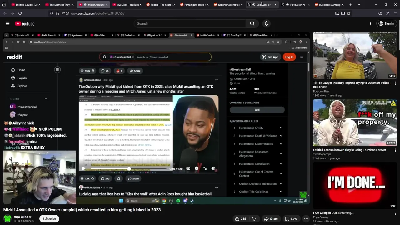Open the browser extensions puzzle icon
The image size is (400, 225).
[388, 13]
